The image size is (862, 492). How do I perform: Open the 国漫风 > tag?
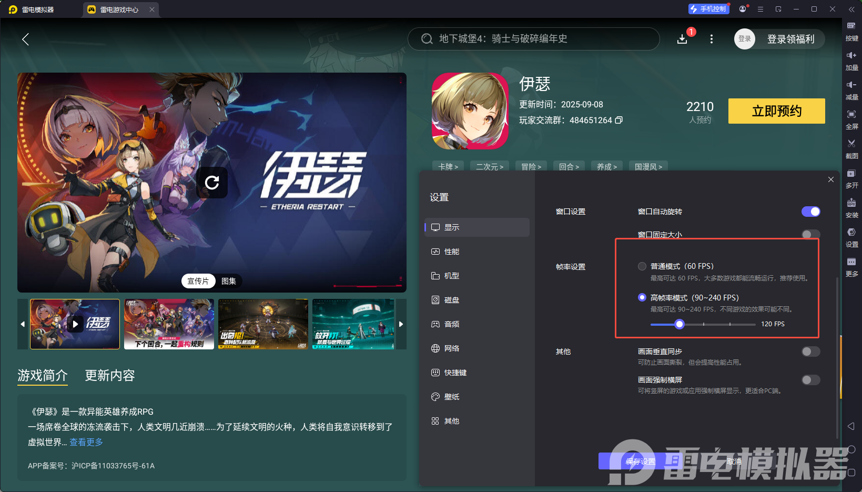coord(648,166)
